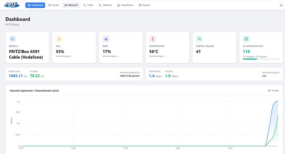This screenshot has height=154, width=285.
Task: Toggle dark mode with moon icon
Action: click(281, 5)
